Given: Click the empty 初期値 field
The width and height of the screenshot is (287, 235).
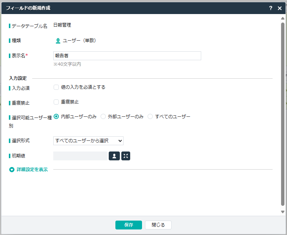Looking at the screenshot, I should 80,156.
